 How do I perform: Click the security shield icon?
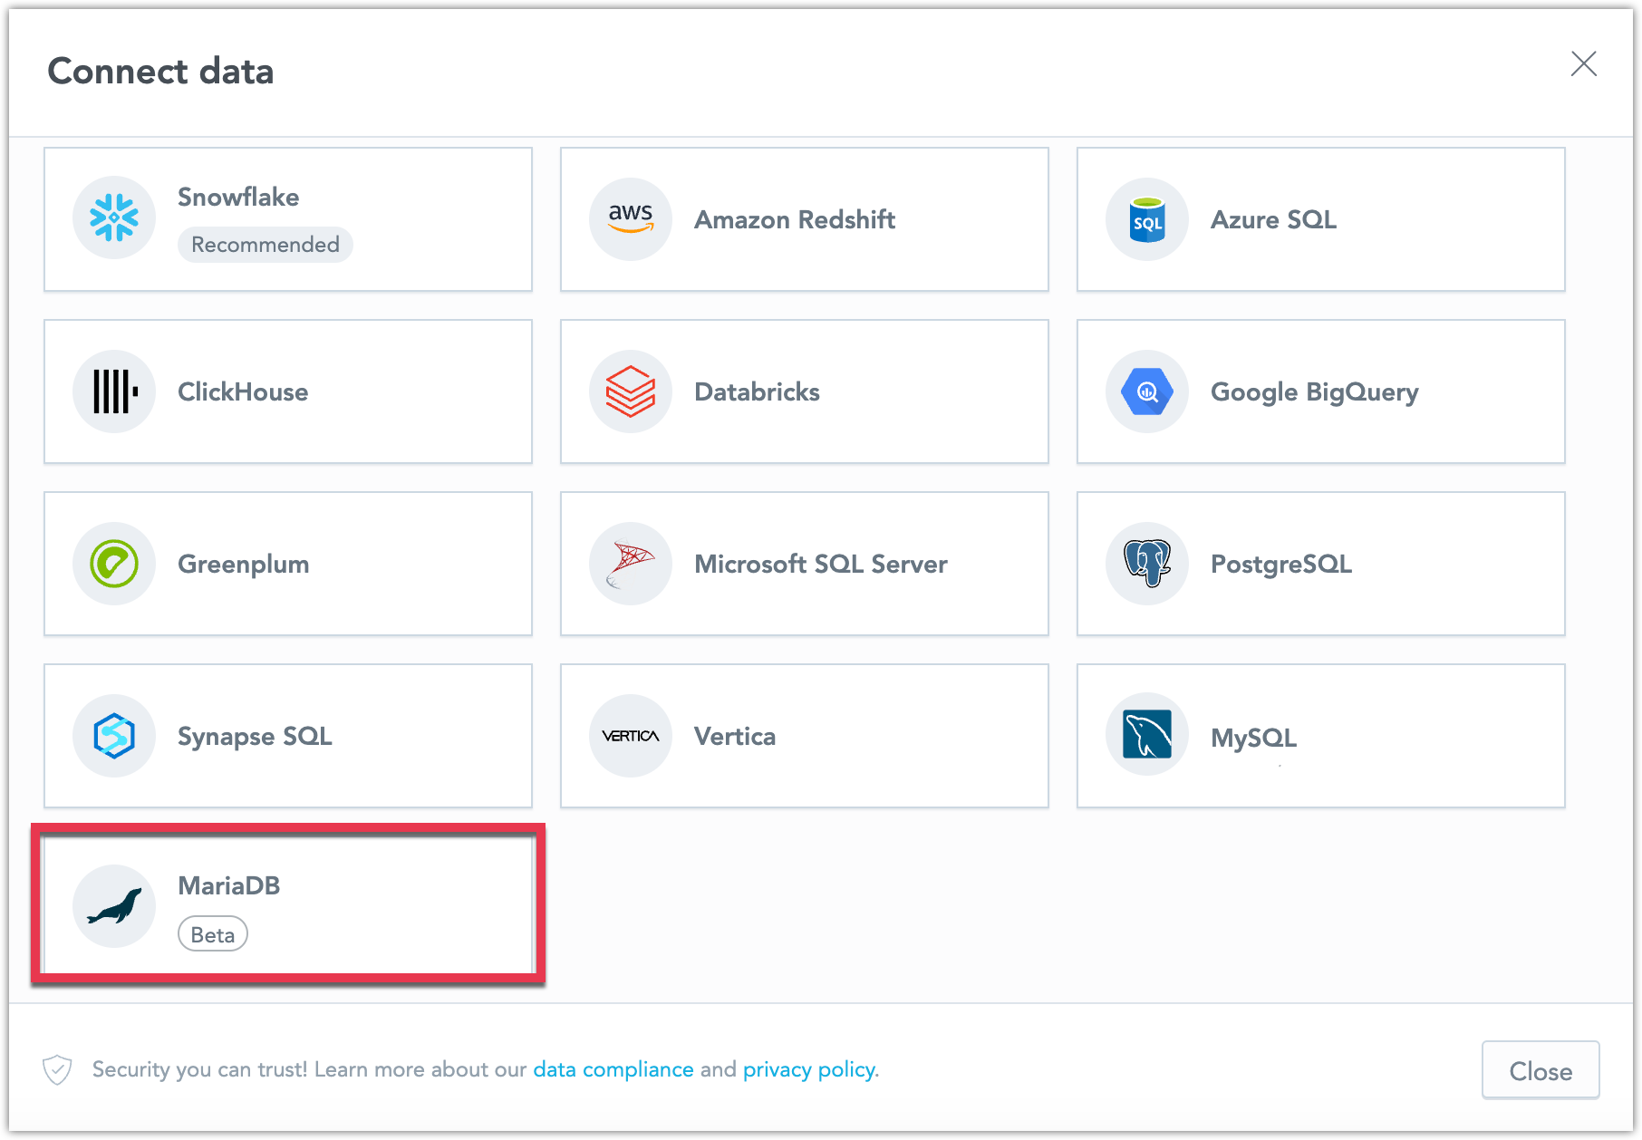58,1069
